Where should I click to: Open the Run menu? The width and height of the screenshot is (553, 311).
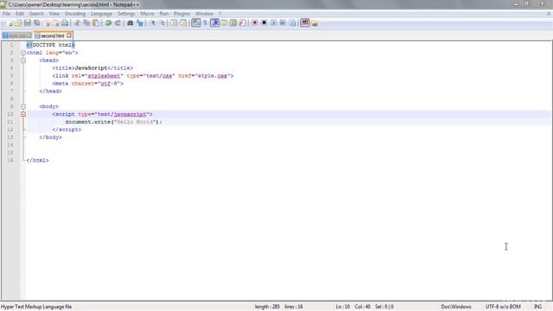coord(164,14)
